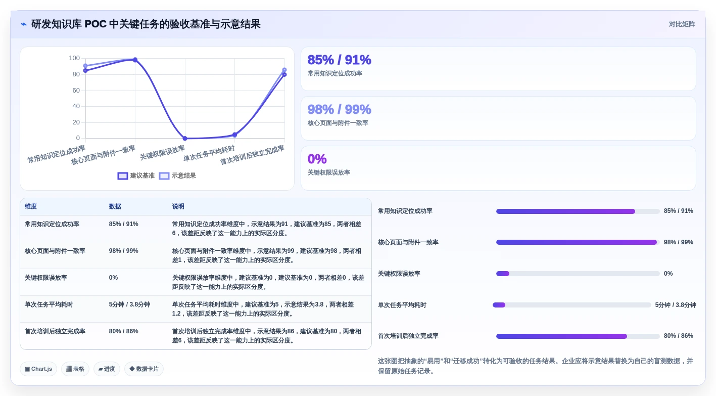Click the table's 关键权限误放率 row label

(46, 278)
